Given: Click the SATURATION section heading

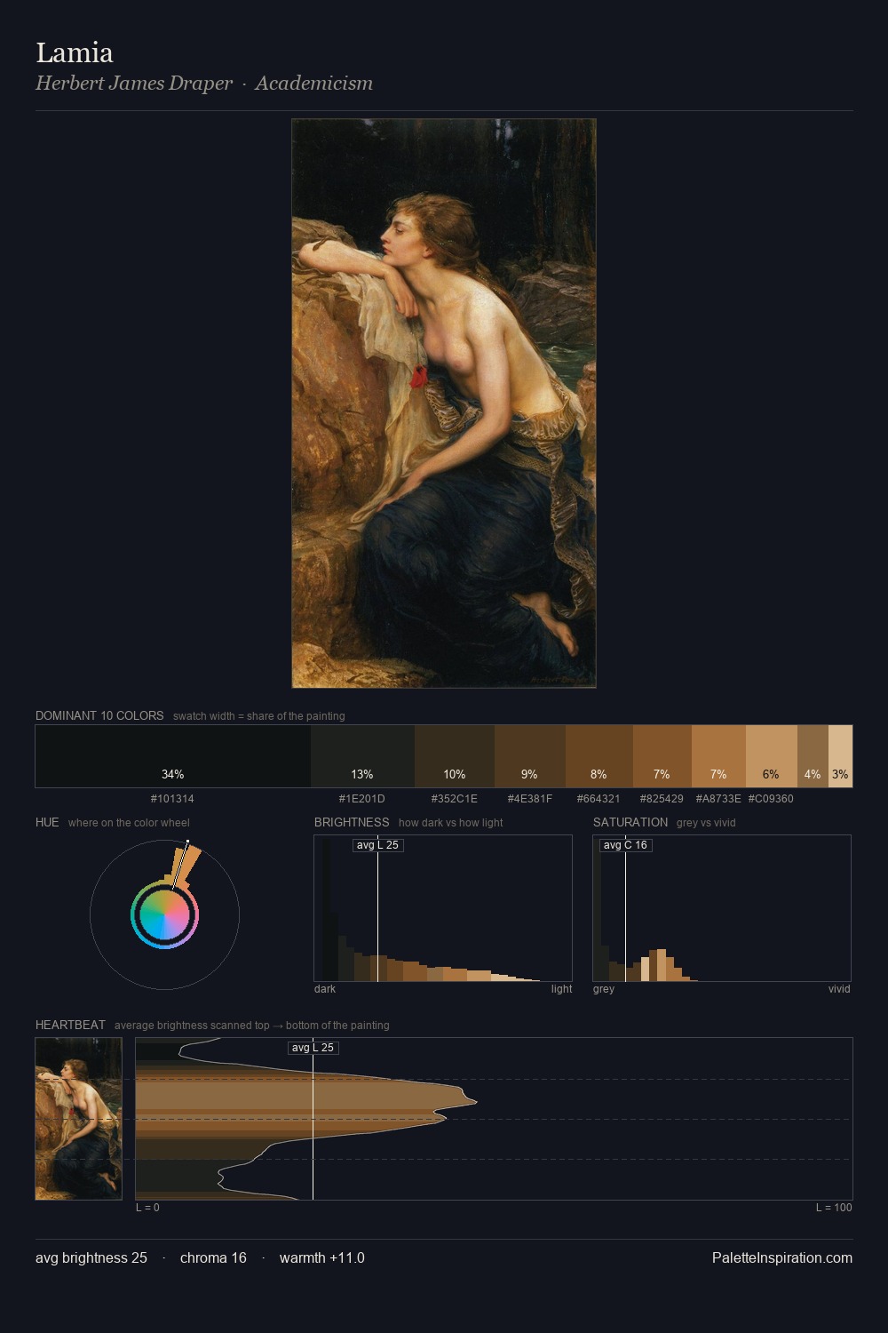Looking at the screenshot, I should (630, 822).
